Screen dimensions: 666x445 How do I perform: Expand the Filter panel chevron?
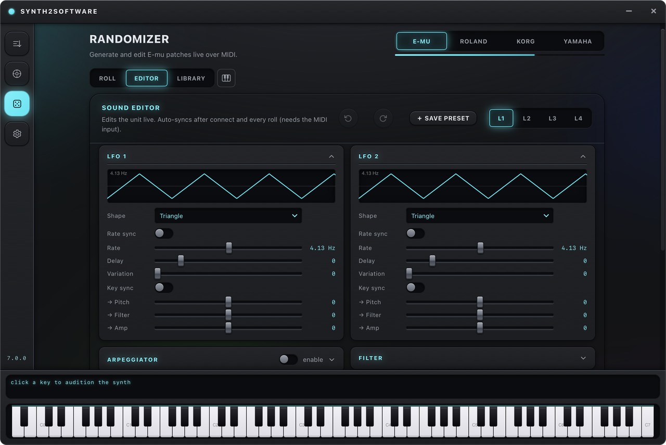pyautogui.click(x=583, y=358)
